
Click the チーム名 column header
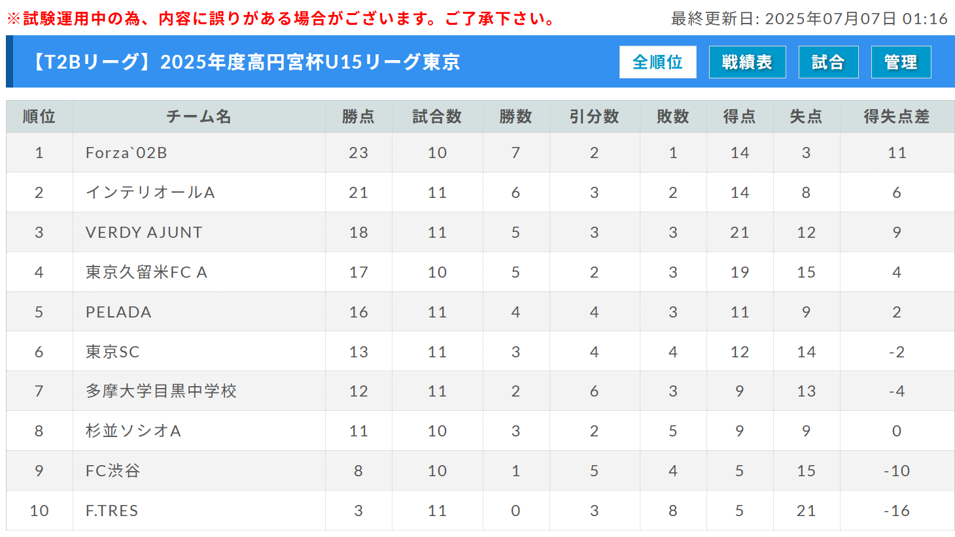(x=199, y=117)
